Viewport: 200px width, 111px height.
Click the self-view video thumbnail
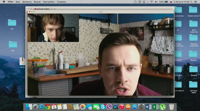click(x=53, y=28)
